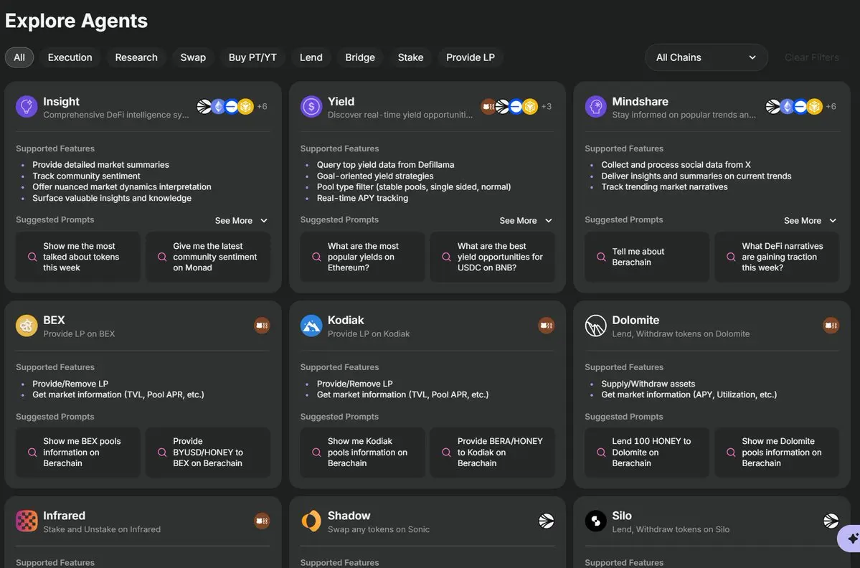Select the Swap filter tab
The width and height of the screenshot is (860, 568).
(193, 57)
